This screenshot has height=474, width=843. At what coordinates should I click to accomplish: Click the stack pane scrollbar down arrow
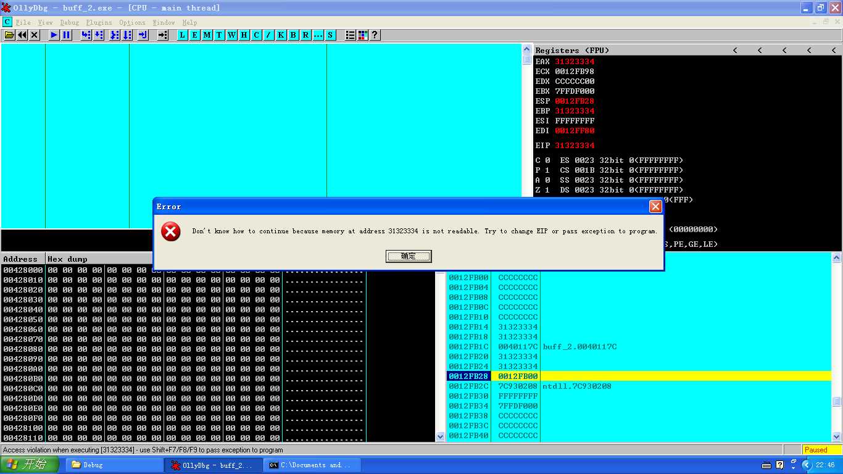(x=836, y=436)
